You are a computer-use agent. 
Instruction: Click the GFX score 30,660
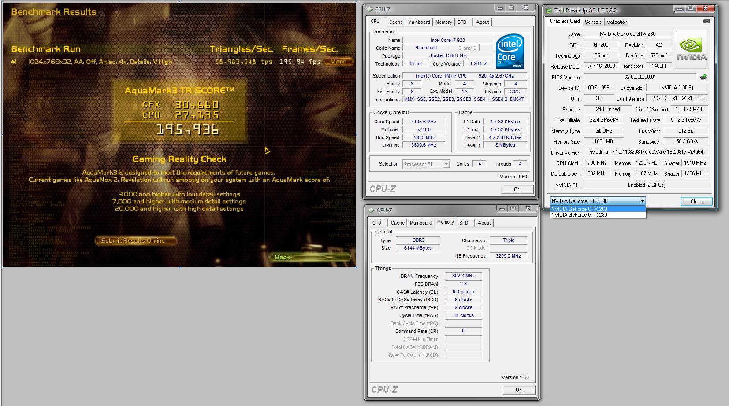tap(197, 105)
